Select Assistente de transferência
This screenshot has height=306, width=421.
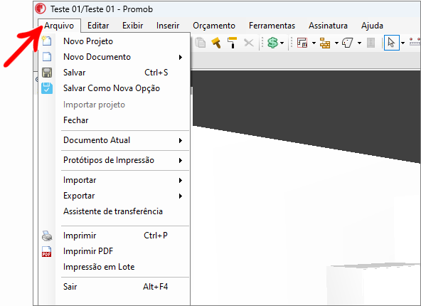(x=114, y=211)
